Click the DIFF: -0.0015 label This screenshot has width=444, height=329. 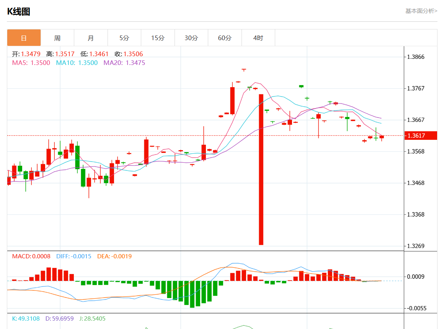(73, 256)
